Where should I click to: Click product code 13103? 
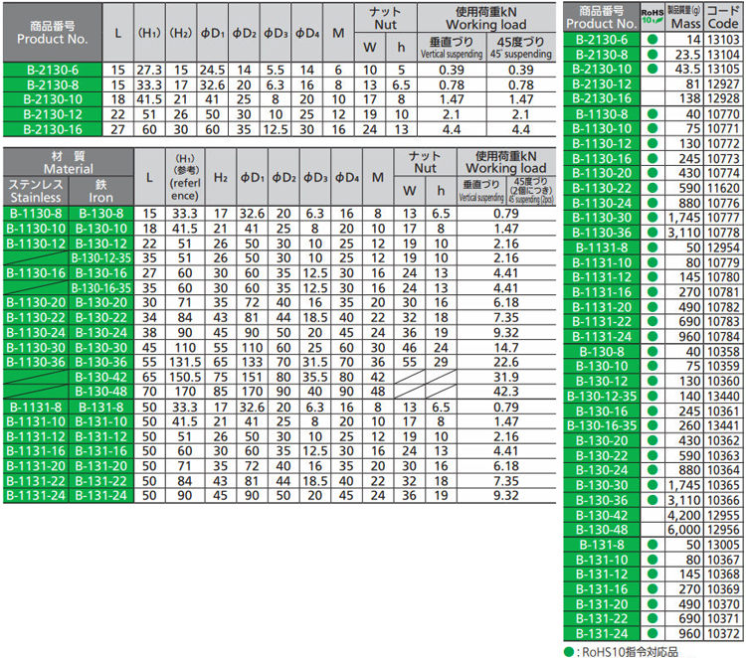723,38
